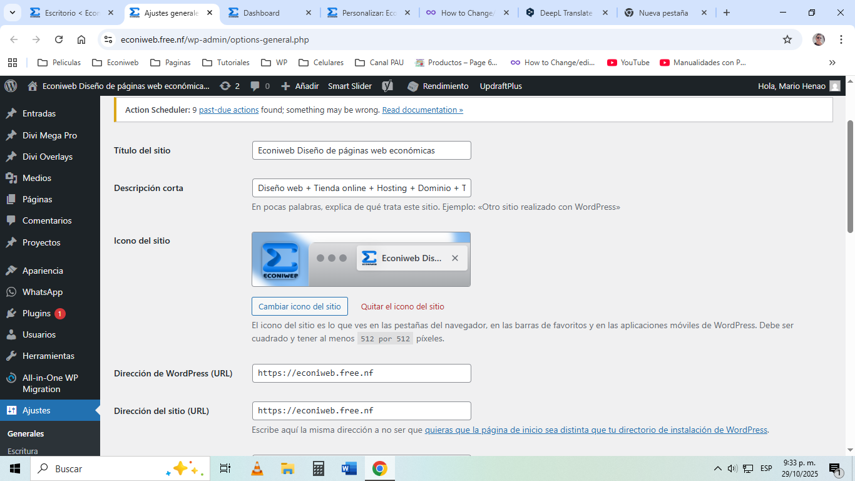This screenshot has height=481, width=855.
Task: Click the Cambiar icono del sitio button
Action: 299,306
